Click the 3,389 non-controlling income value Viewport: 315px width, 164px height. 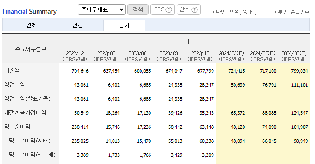click(x=82, y=155)
